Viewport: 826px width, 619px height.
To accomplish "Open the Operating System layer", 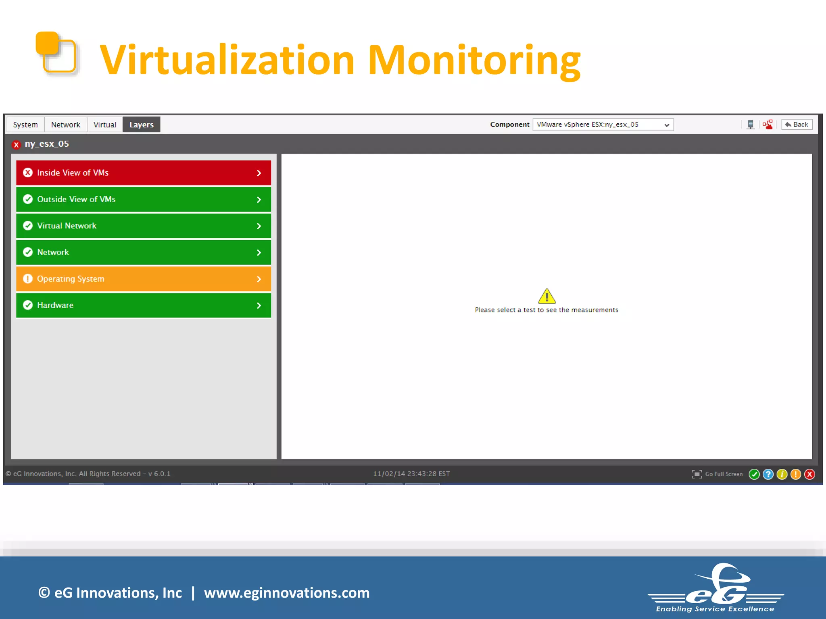I will tap(144, 279).
